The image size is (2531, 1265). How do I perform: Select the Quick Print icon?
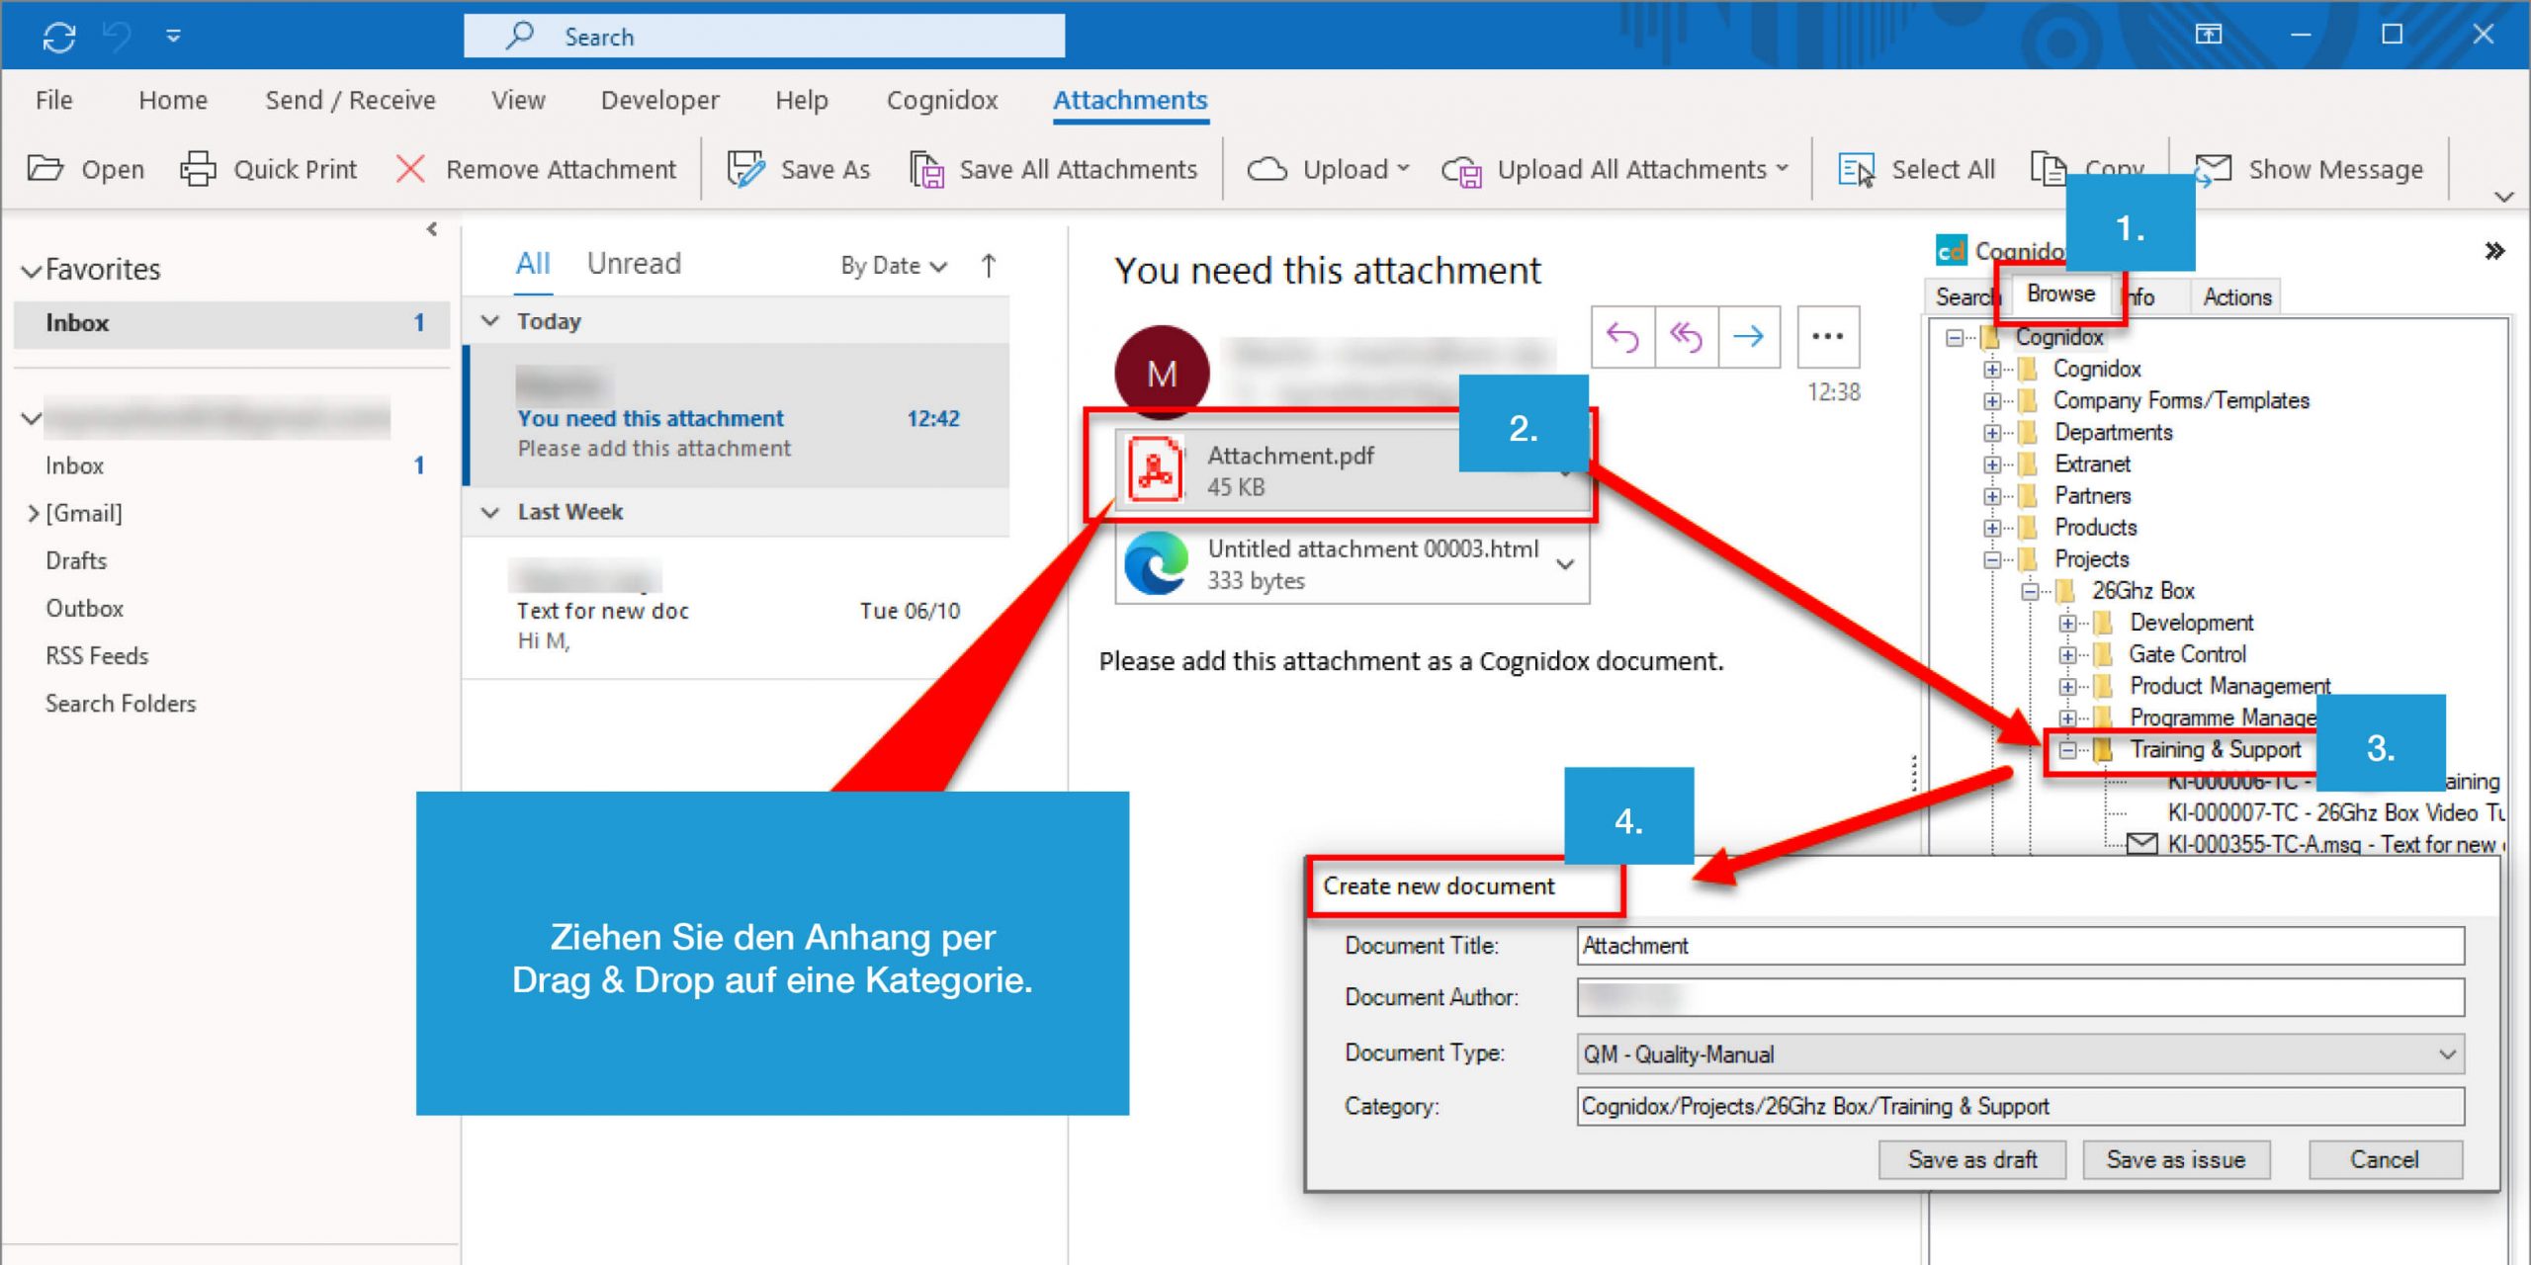point(197,168)
